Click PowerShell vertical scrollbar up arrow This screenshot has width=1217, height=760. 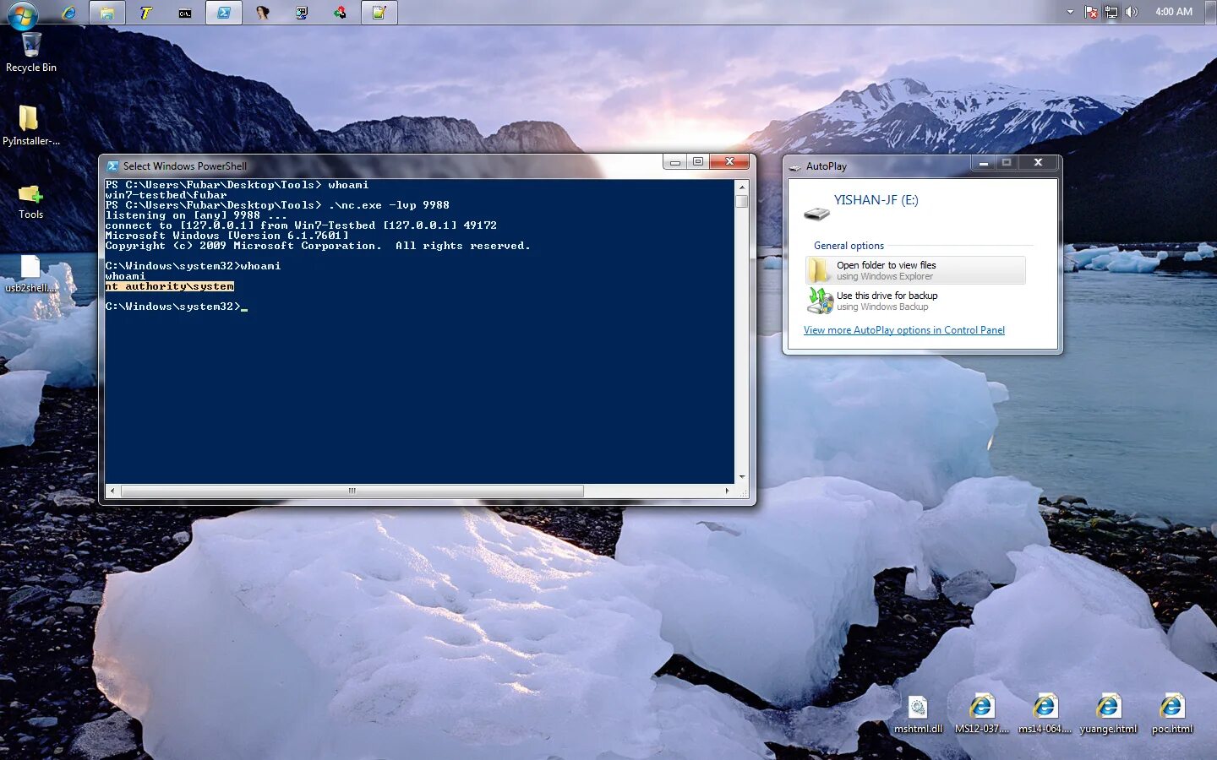[x=741, y=187]
